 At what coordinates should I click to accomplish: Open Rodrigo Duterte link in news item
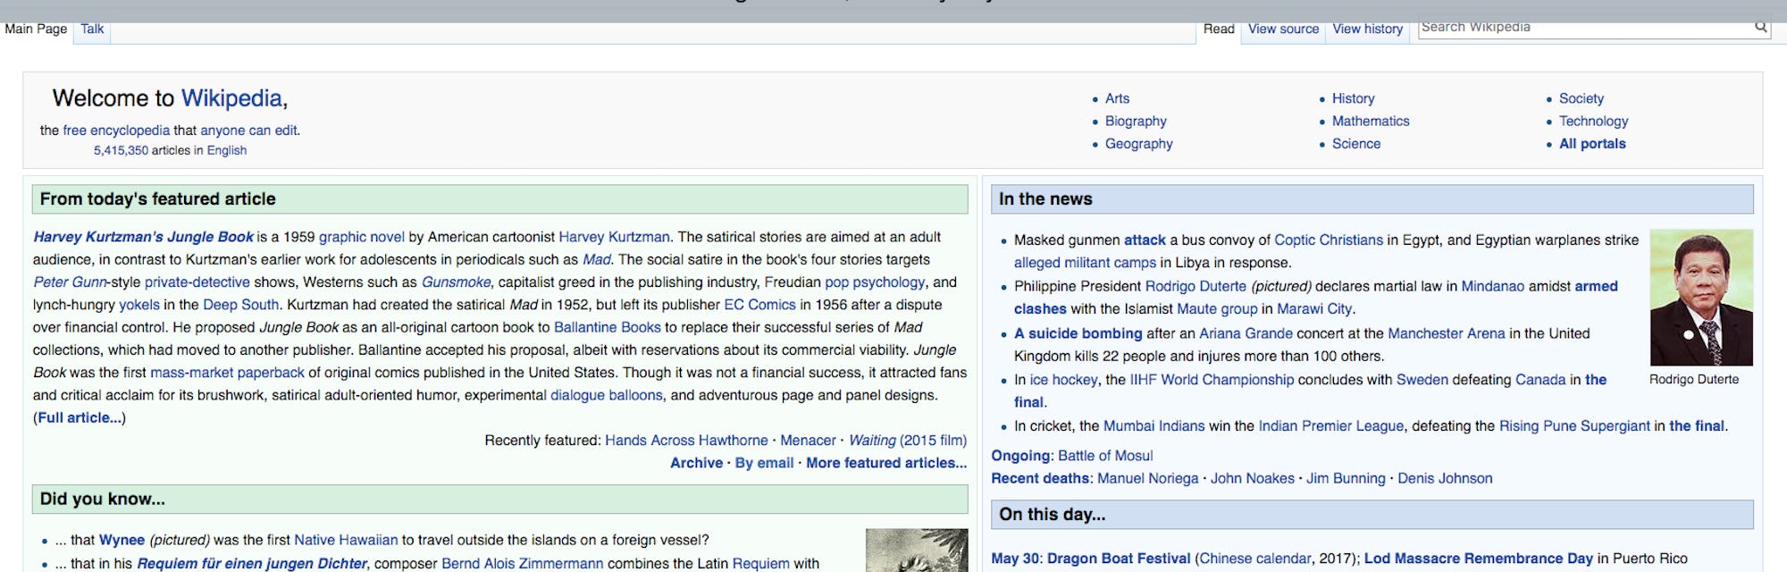pyautogui.click(x=1196, y=287)
